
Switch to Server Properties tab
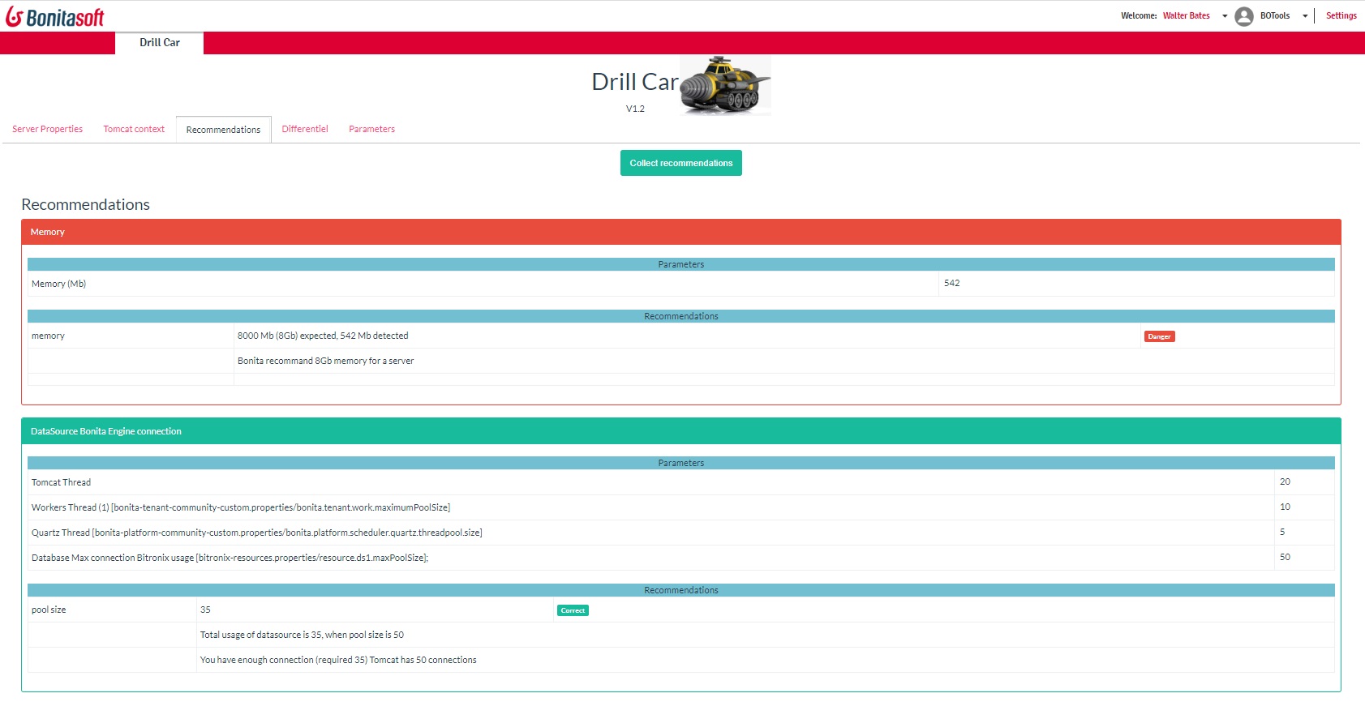pos(47,129)
